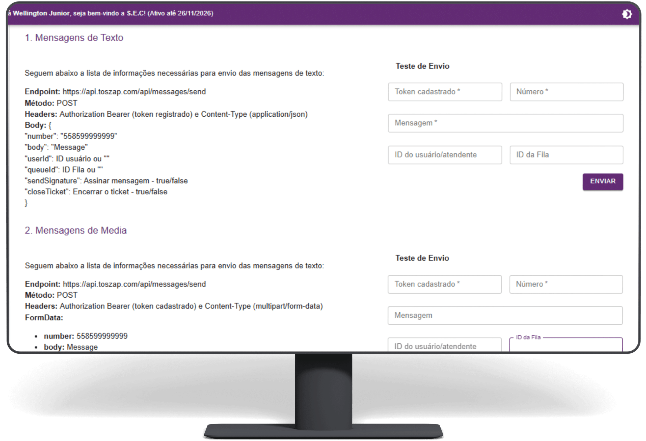The image size is (646, 441).
Task: Select ID do usuário/atendente field in first form
Action: point(445,154)
